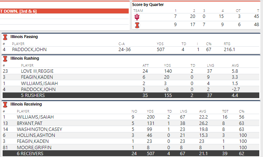Click the Illinois logo beside Illinois Passing
Screen dimensions: 263x157
[5, 37]
